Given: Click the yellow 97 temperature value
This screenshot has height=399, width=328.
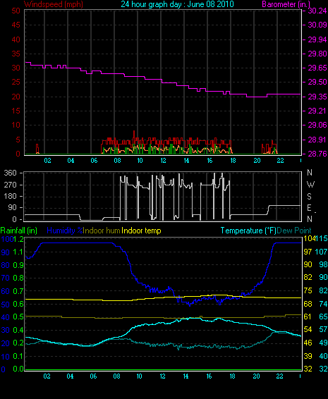Looking at the screenshot, I should coord(308,252).
